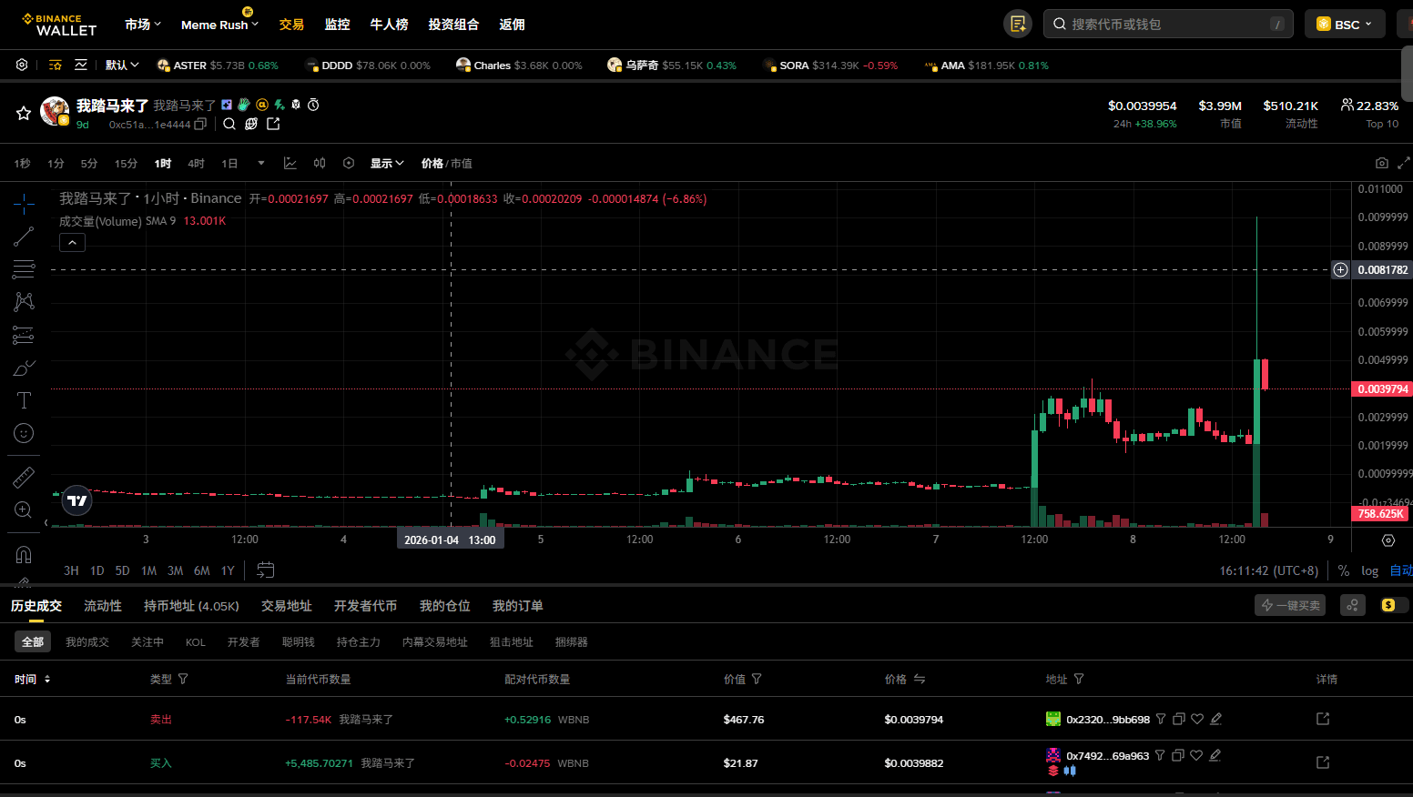This screenshot has height=797, width=1413.
Task: Select the 15分 chart interval
Action: coord(126,164)
